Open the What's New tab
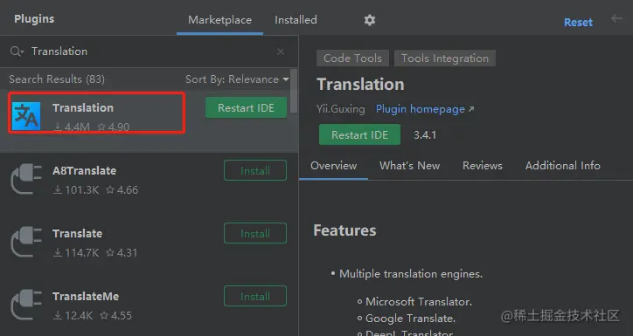 pos(409,166)
